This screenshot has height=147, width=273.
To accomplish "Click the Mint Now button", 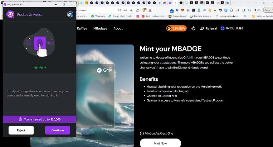I will point(160,143).
